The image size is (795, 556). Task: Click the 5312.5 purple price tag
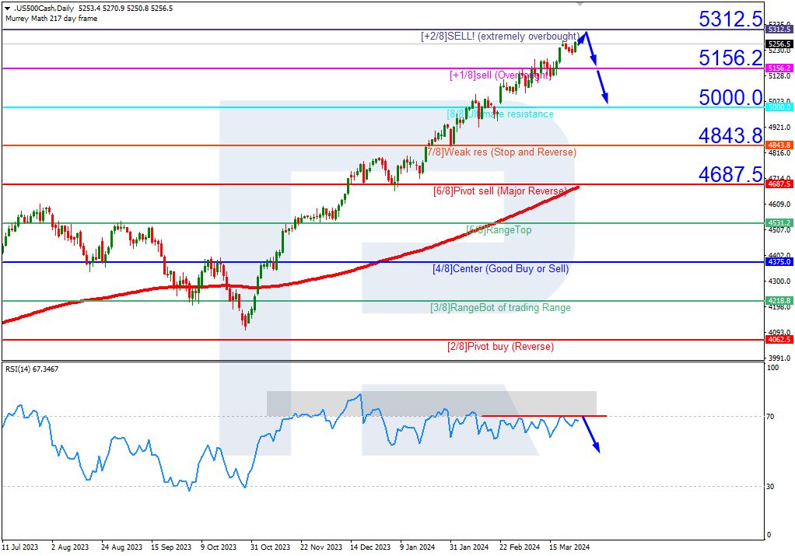779,30
